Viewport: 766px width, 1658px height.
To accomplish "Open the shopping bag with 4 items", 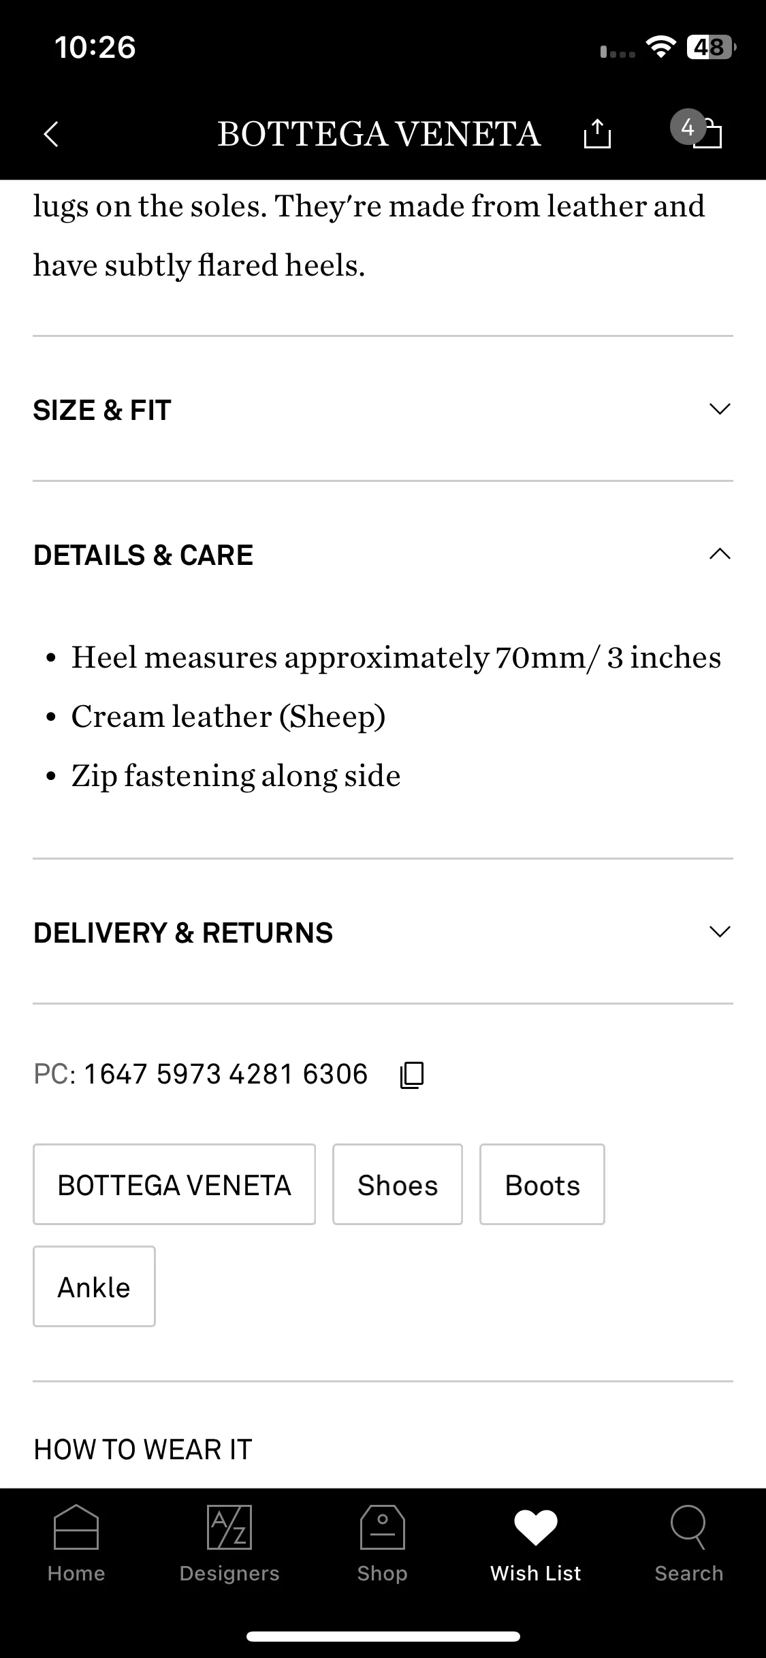I will coord(697,129).
